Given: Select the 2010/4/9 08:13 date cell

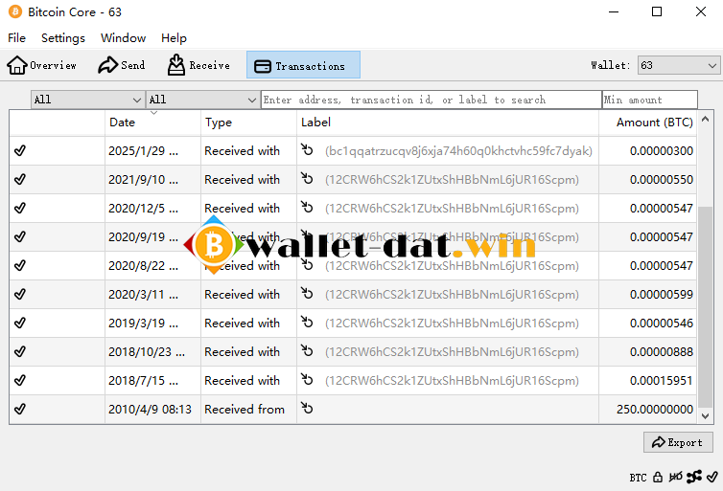Looking at the screenshot, I should click(x=152, y=409).
